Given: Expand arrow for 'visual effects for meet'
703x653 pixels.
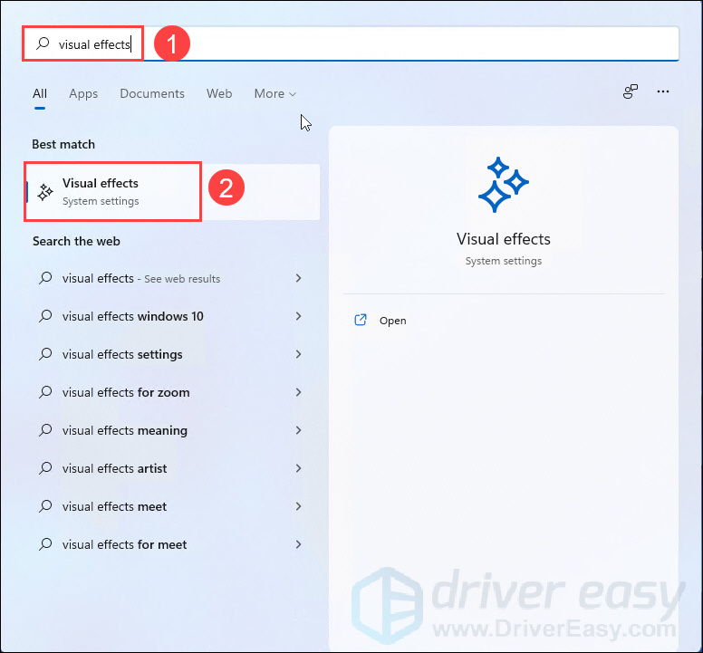Looking at the screenshot, I should 299,545.
